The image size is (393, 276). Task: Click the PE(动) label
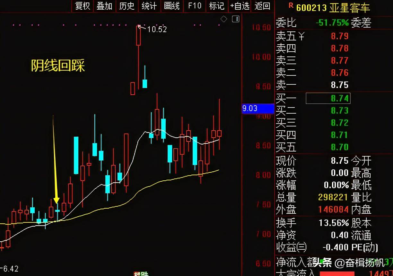[364, 247]
